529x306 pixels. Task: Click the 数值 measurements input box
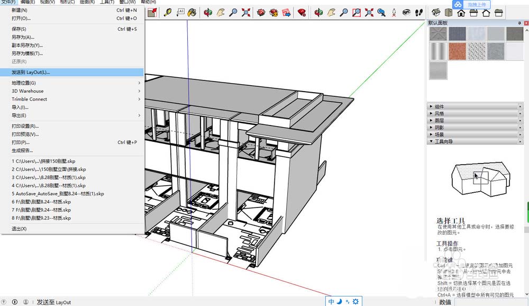tap(492, 302)
